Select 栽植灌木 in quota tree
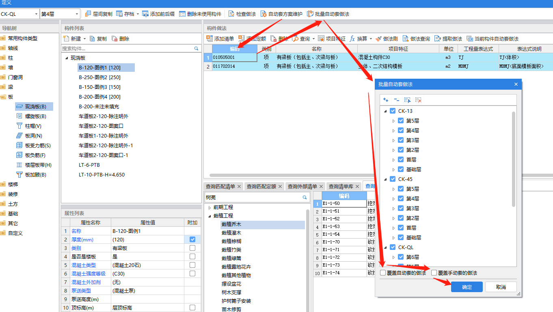 tap(231, 233)
